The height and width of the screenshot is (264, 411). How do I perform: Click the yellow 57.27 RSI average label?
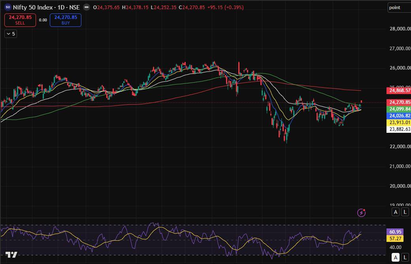[395, 239]
